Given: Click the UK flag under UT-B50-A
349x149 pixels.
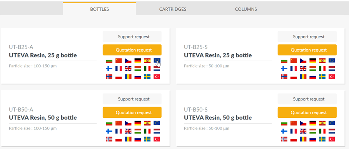Looking at the screenshot, I should click(128, 131).
